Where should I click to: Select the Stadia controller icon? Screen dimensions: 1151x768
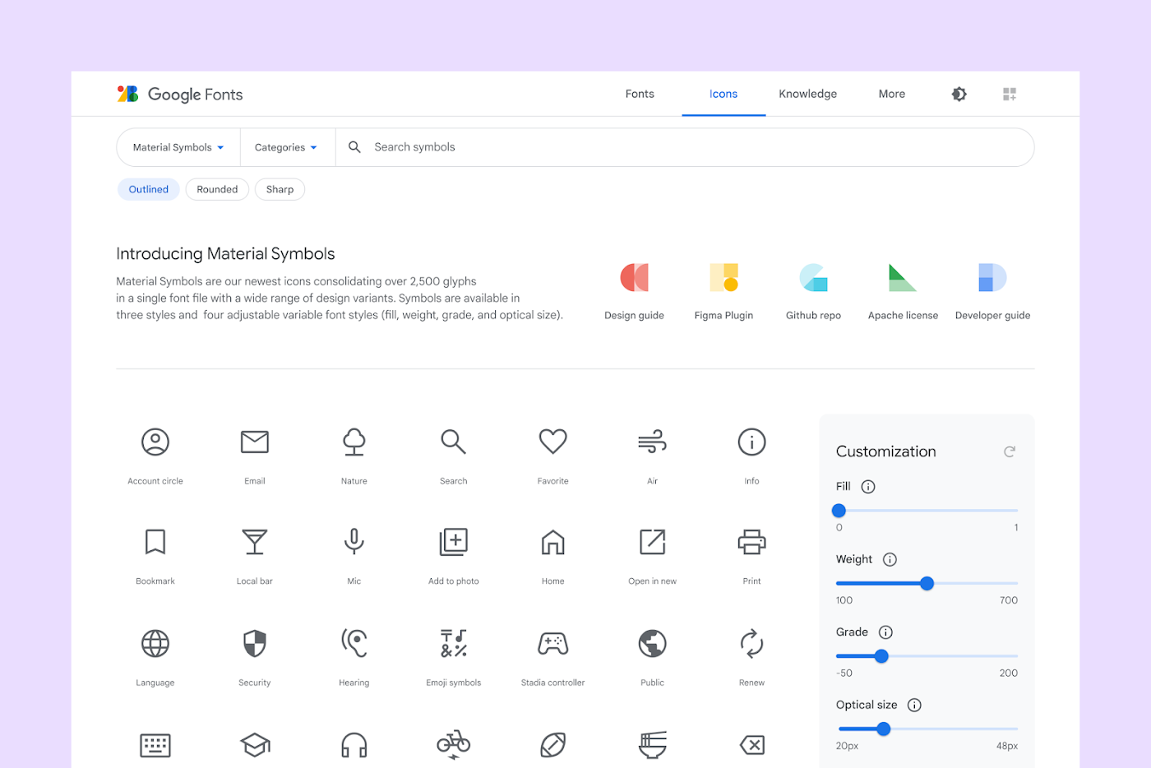552,643
